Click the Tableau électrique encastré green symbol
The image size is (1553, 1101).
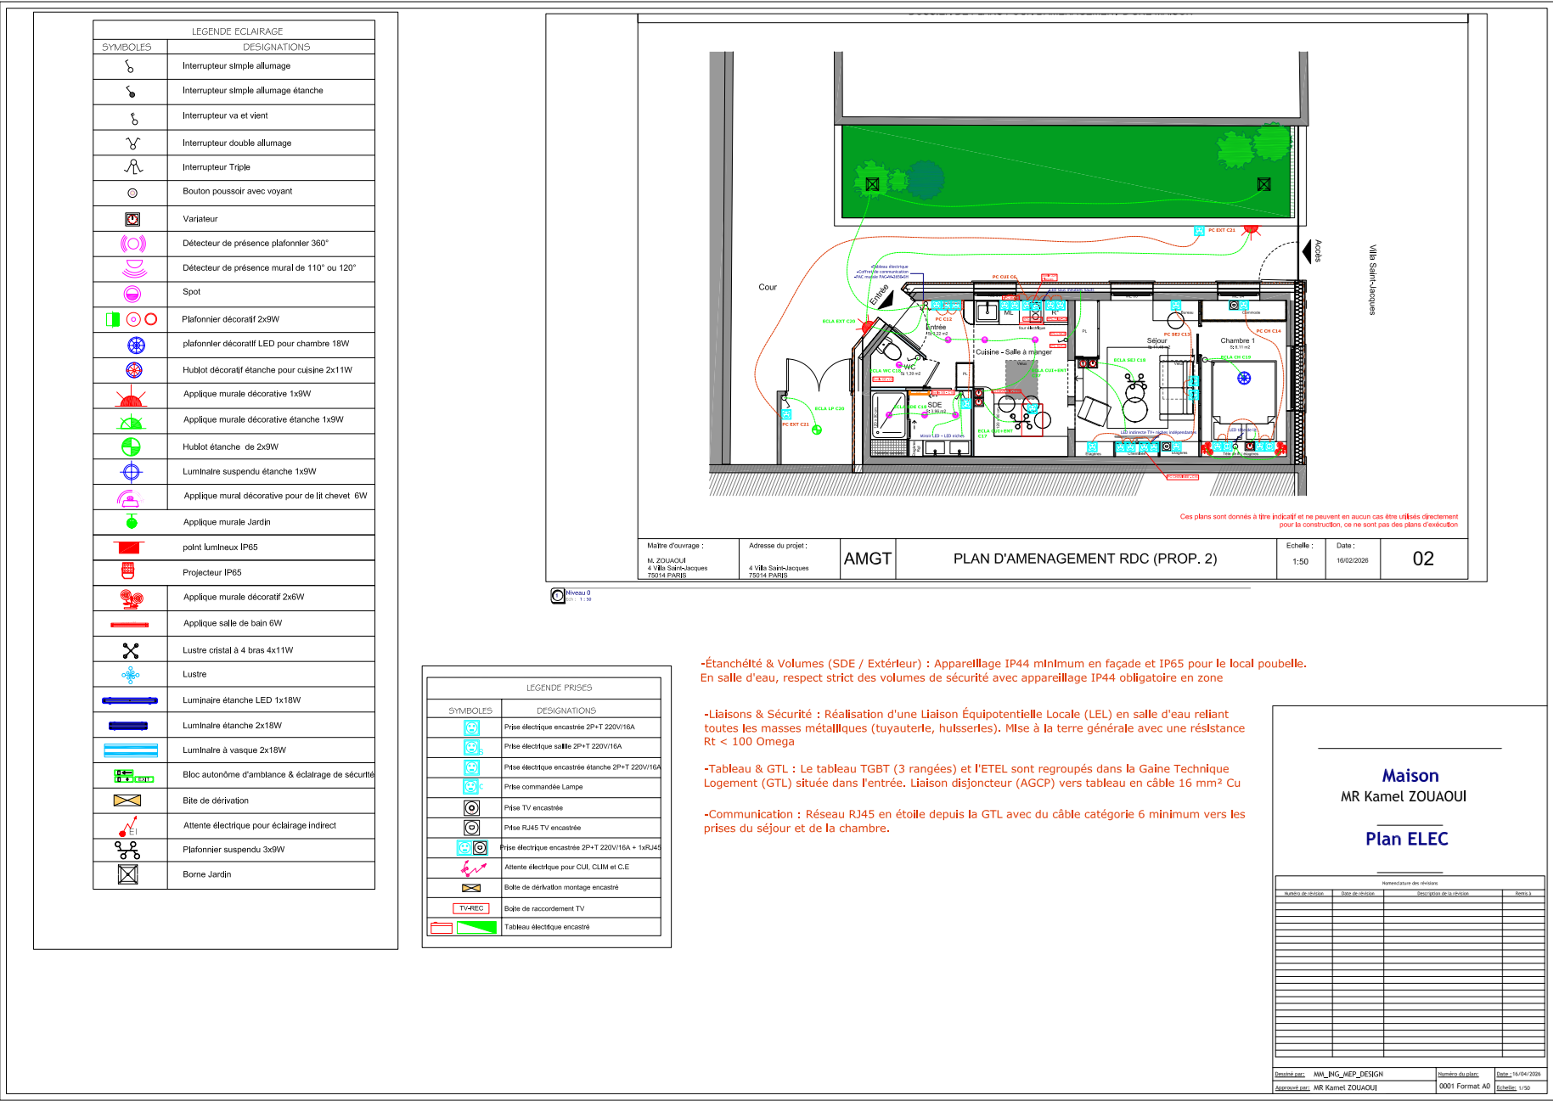[x=476, y=928]
